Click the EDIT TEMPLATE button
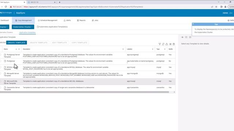The width and height of the screenshot is (234, 131). pyautogui.click(x=60, y=43)
